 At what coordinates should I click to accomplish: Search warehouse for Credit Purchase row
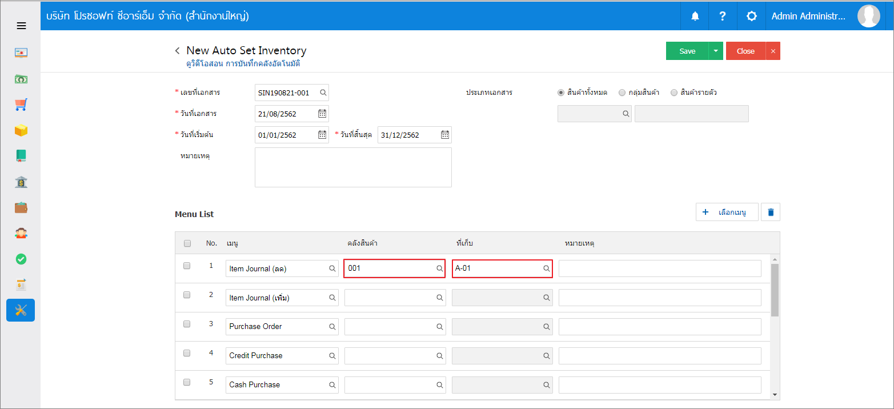tap(440, 356)
